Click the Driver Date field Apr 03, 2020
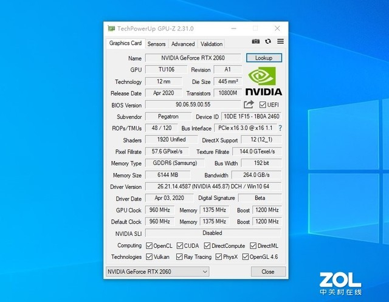Screen dimensions: 389x302 (169, 198)
